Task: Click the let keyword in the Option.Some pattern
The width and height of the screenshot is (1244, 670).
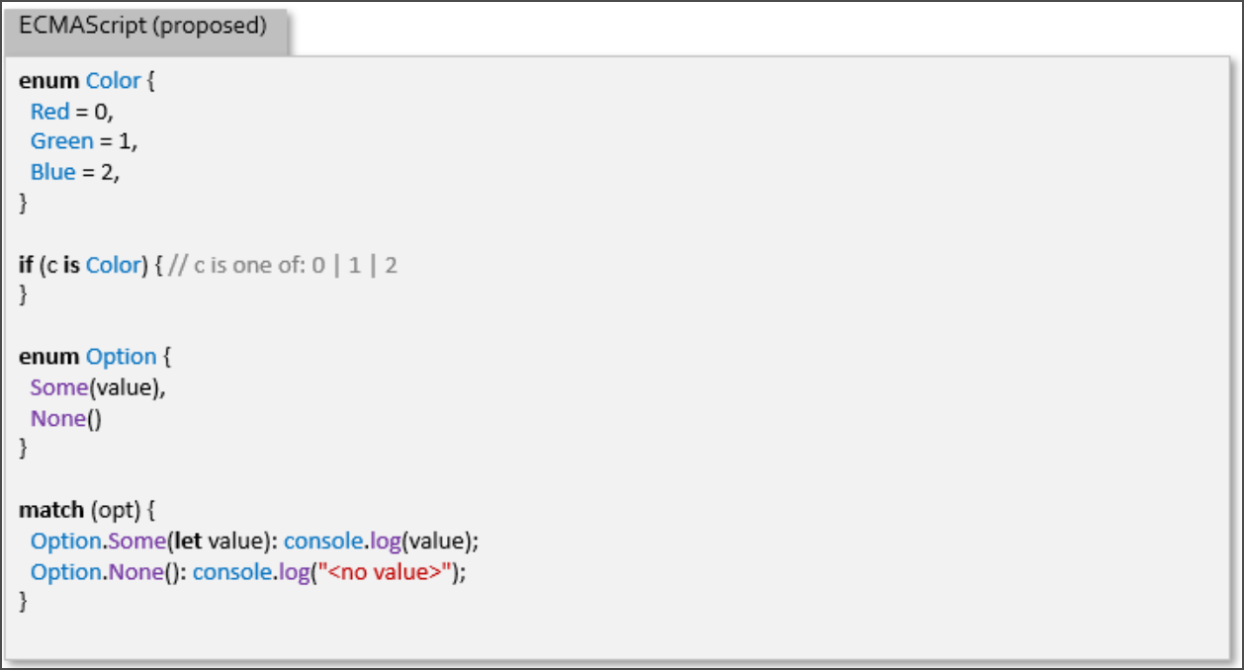Action: 189,542
